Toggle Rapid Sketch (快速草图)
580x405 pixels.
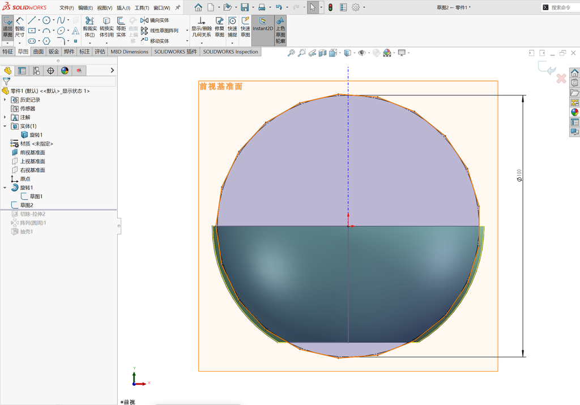coord(245,27)
